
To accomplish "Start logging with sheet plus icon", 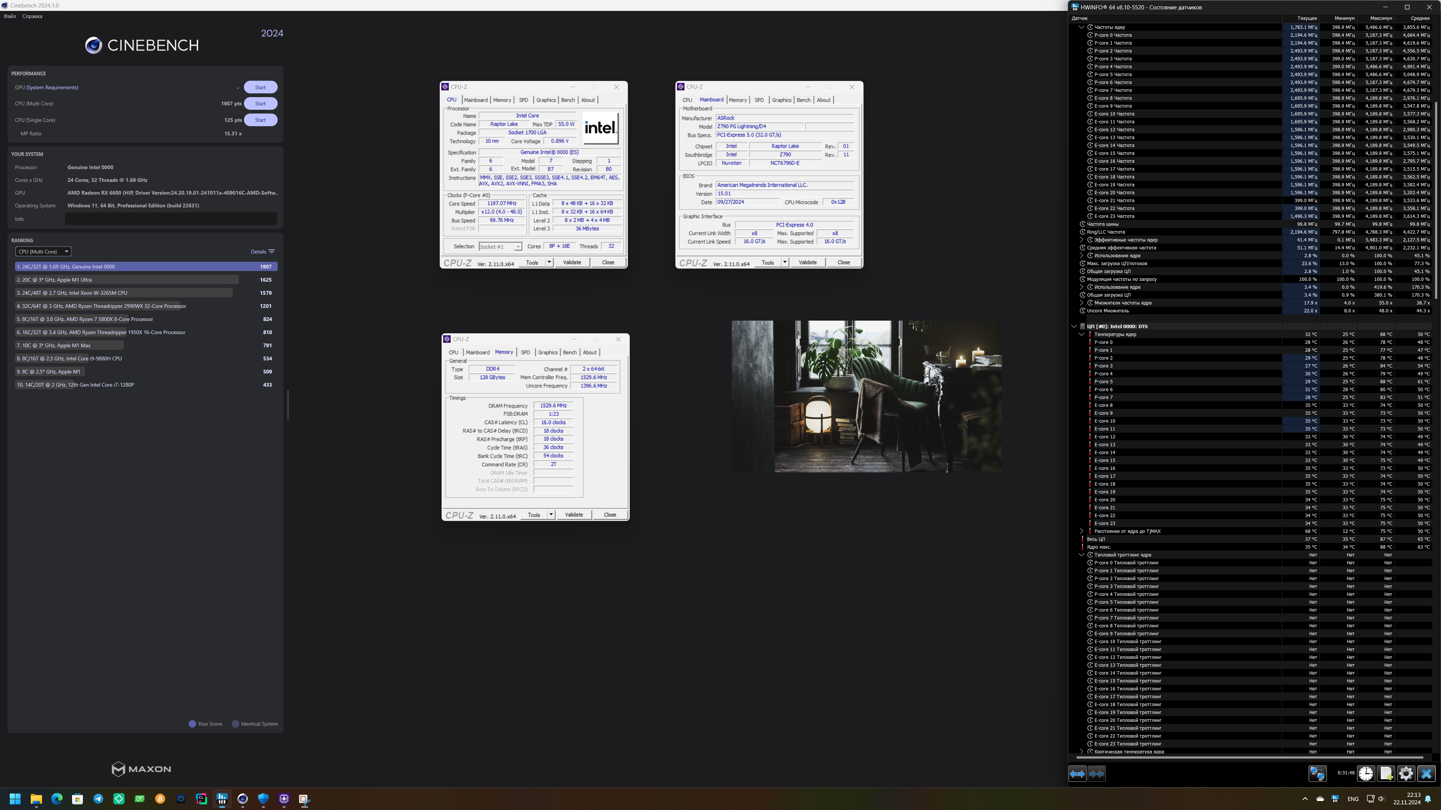I will tap(1385, 774).
